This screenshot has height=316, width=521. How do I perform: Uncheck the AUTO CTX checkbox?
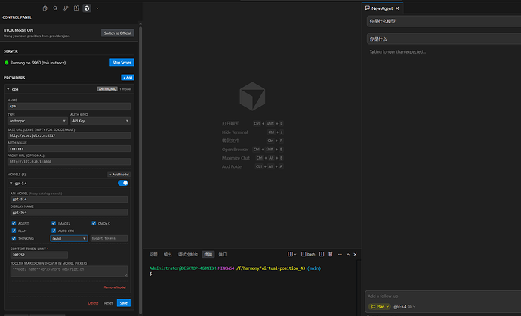click(x=54, y=231)
